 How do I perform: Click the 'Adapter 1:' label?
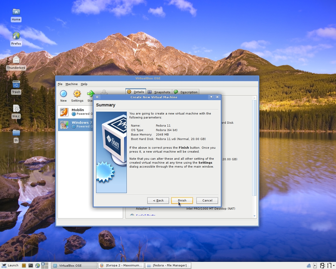(144, 209)
